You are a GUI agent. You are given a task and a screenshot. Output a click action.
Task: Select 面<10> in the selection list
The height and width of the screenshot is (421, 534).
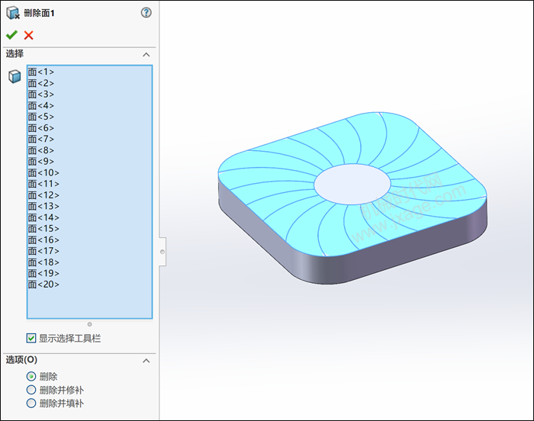(43, 172)
